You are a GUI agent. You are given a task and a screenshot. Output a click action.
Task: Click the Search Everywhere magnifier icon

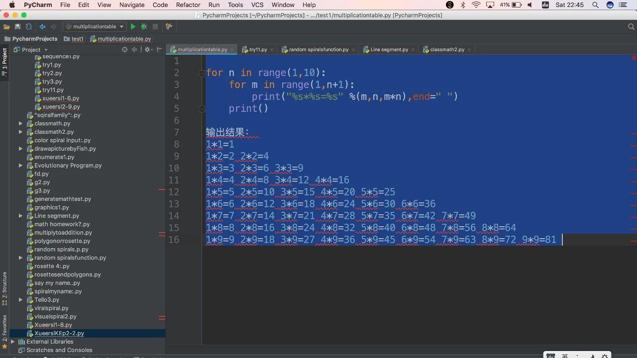pyautogui.click(x=631, y=26)
